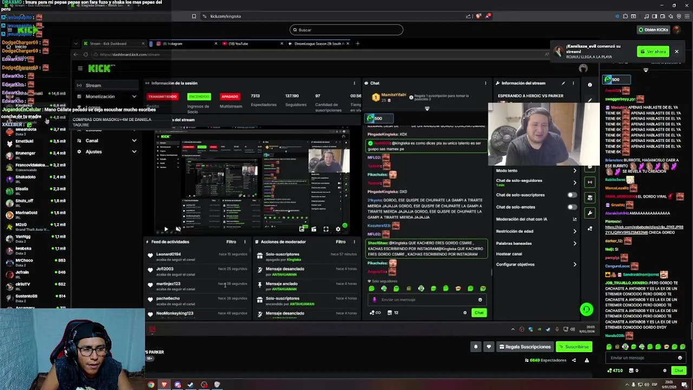Open dashboard chat settings gear
This screenshot has width=693, height=390.
click(x=465, y=313)
